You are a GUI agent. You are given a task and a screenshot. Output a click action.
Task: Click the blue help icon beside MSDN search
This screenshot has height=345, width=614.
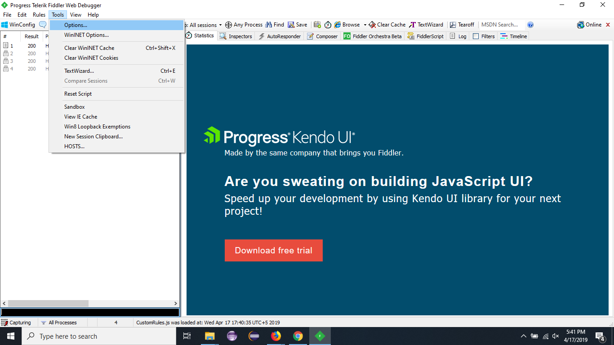point(530,25)
